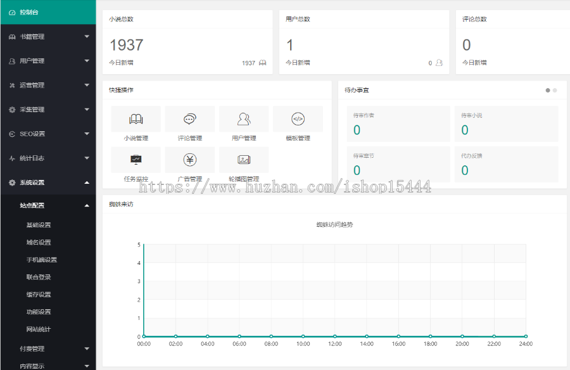Click the 蜘蛛来访 panel heading
The height and width of the screenshot is (370, 570).
(x=121, y=204)
